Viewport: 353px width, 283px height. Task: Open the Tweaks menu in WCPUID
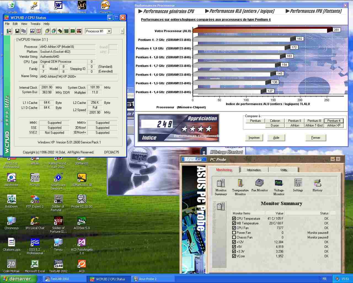tap(35, 24)
